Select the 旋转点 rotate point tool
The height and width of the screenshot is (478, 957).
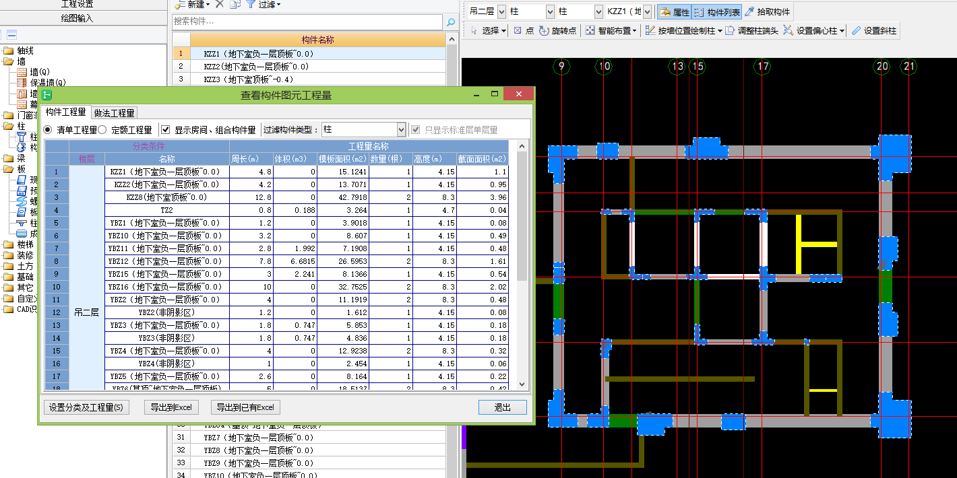point(558,31)
